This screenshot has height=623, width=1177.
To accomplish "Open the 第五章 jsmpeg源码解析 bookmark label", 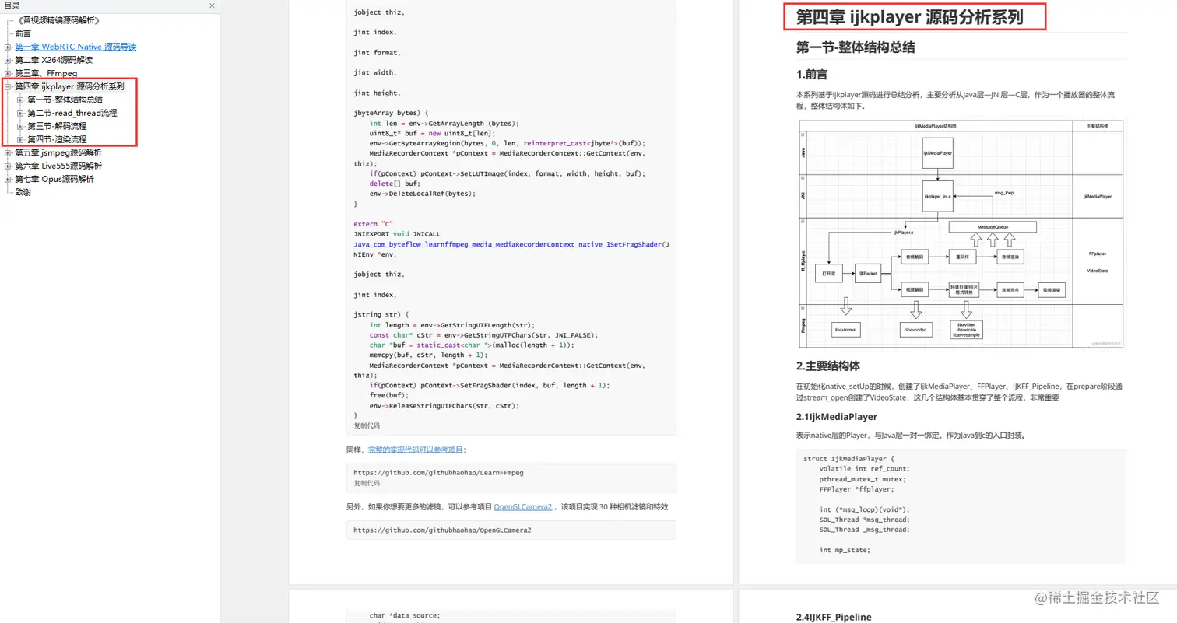I will 58,153.
